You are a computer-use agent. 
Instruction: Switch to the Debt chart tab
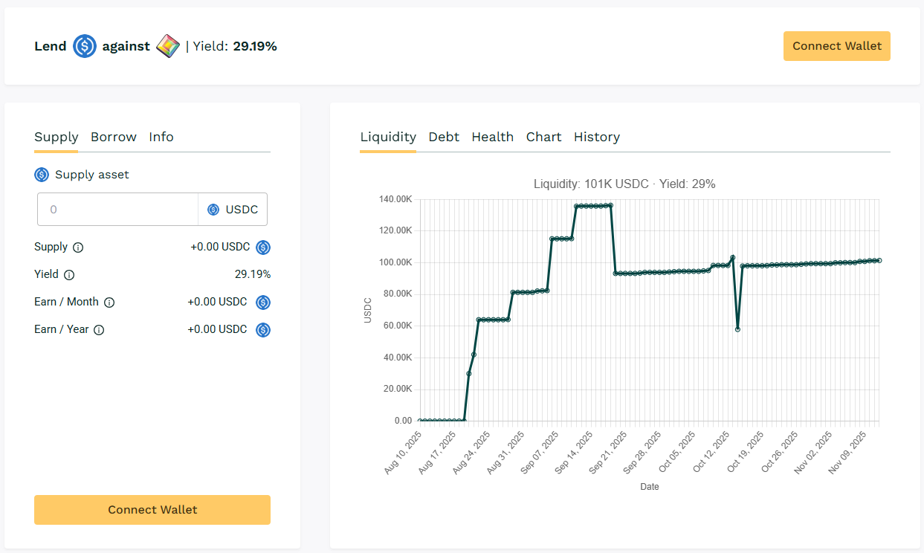pyautogui.click(x=444, y=137)
